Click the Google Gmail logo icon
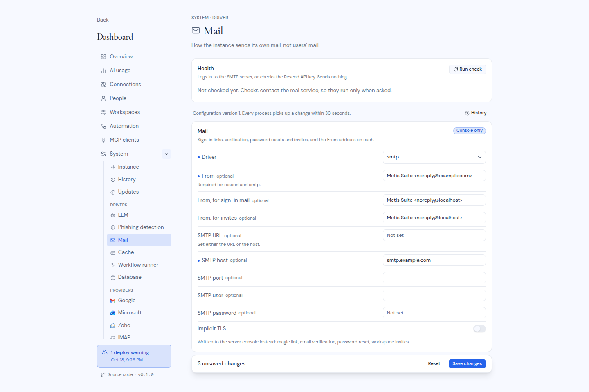This screenshot has width=589, height=392. pos(113,301)
